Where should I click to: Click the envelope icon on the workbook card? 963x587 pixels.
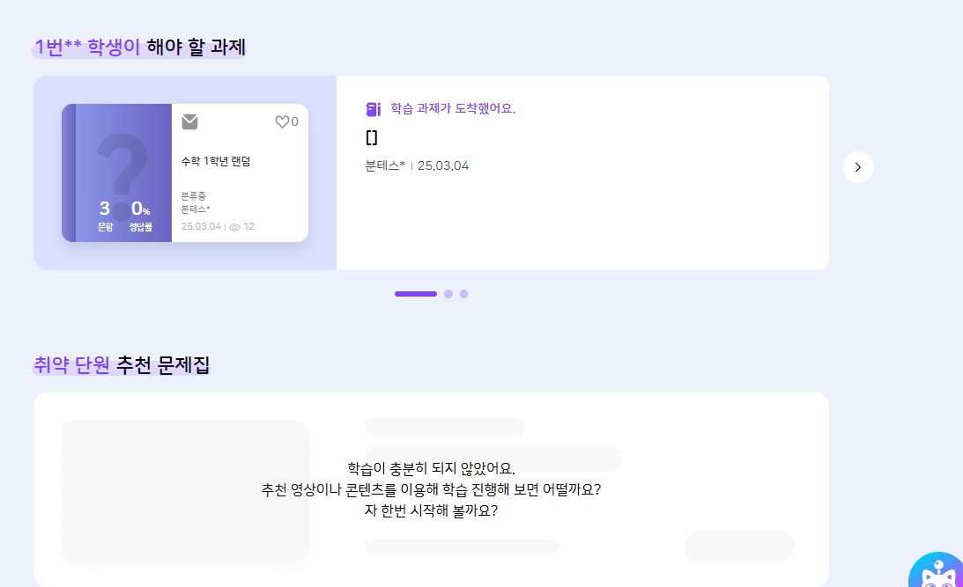click(x=189, y=121)
